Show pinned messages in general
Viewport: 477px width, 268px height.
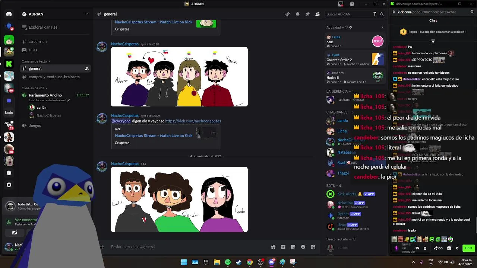click(x=307, y=14)
